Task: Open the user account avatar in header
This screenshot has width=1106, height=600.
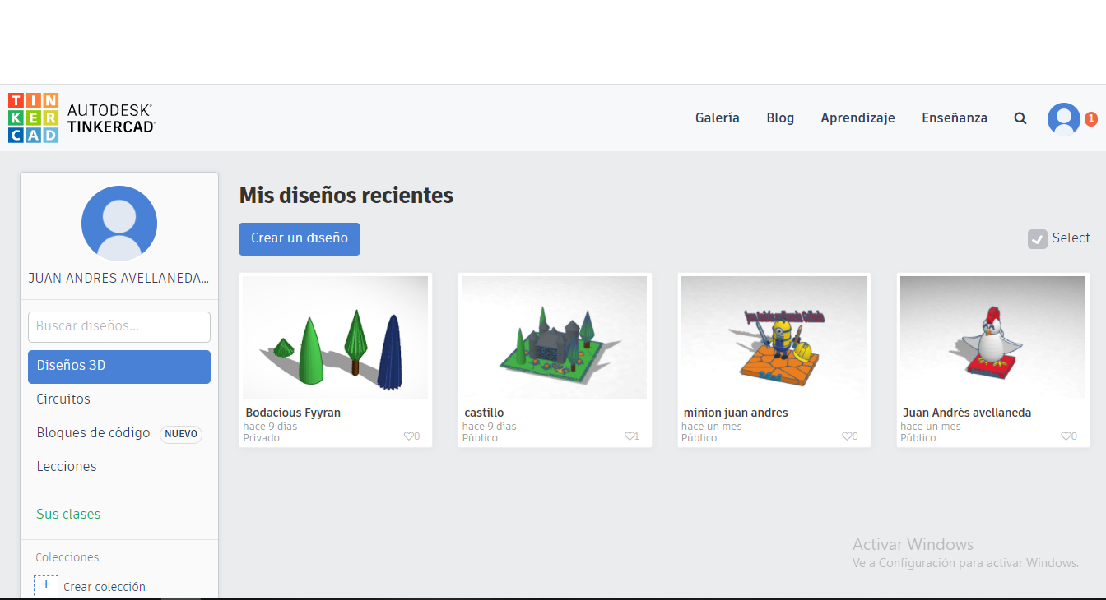Action: click(x=1063, y=119)
